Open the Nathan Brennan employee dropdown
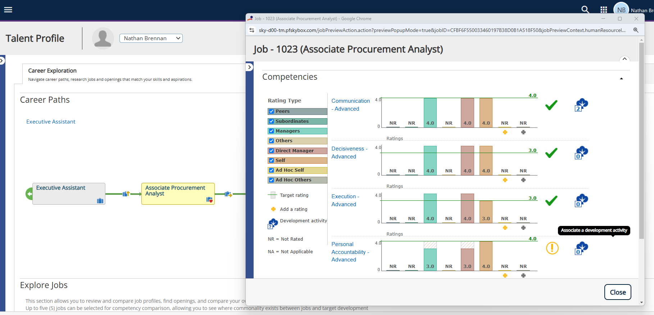 tap(151, 38)
